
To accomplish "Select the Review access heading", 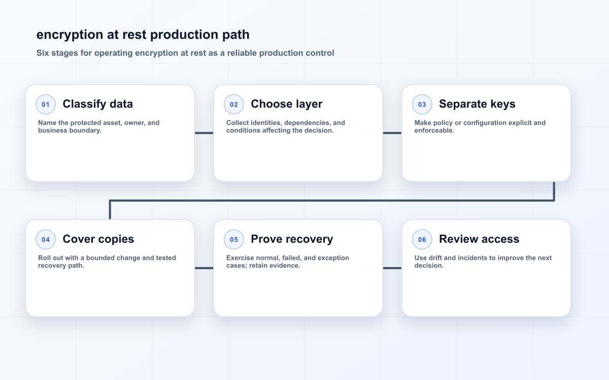I will [479, 239].
